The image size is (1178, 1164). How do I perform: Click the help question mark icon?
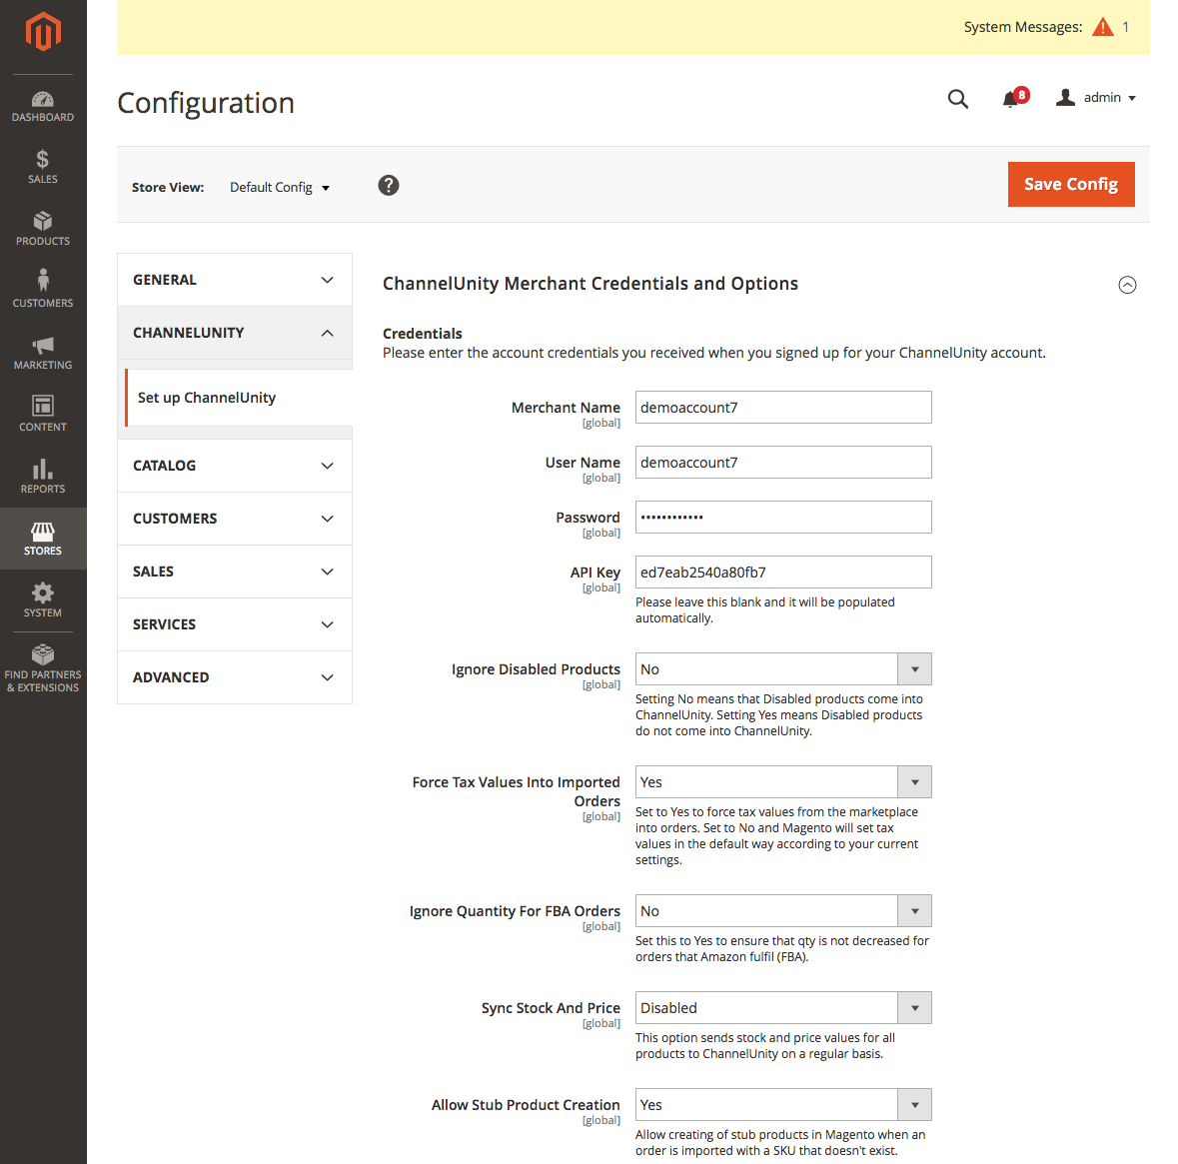click(x=389, y=186)
